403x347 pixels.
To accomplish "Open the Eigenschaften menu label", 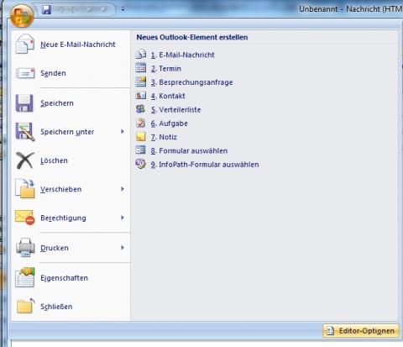I will point(65,278).
